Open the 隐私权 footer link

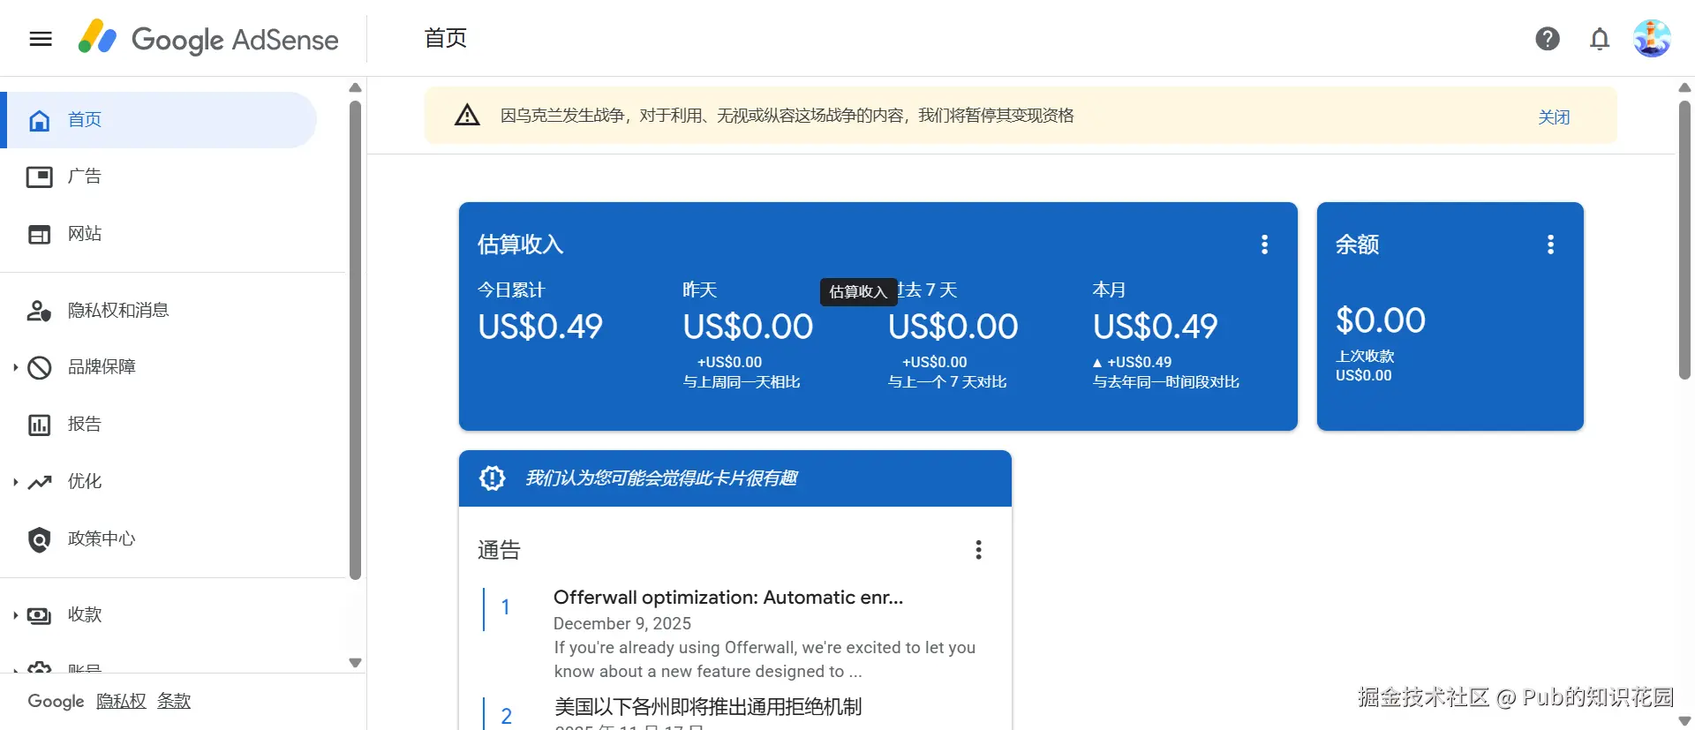(121, 702)
